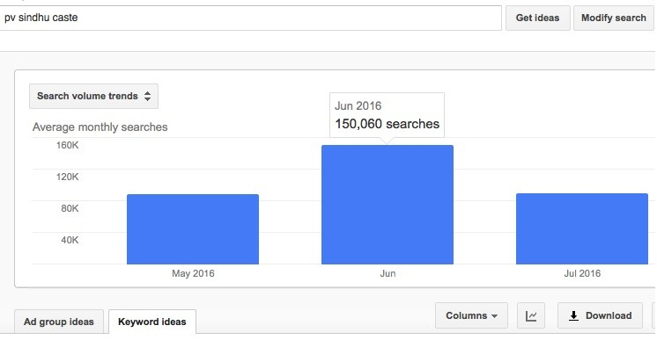Screen dimensions: 657x340
Task: Click the Average monthly searches heading
Action: (x=100, y=127)
